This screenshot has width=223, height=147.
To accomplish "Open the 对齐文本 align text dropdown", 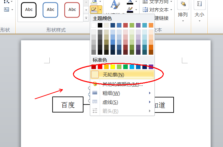I will pyautogui.click(x=158, y=10).
